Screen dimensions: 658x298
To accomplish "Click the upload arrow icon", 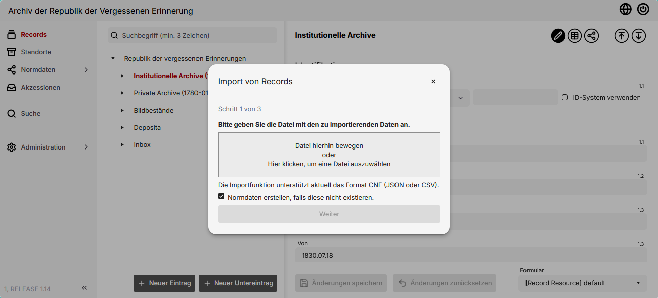I will click(x=622, y=36).
